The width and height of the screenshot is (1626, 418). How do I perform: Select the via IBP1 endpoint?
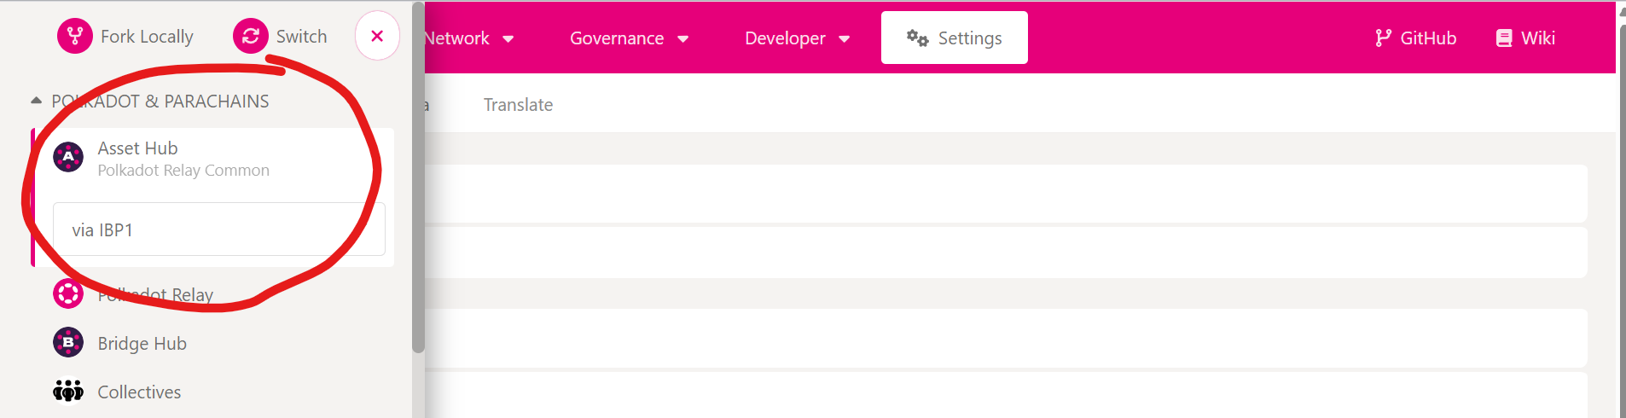218,229
